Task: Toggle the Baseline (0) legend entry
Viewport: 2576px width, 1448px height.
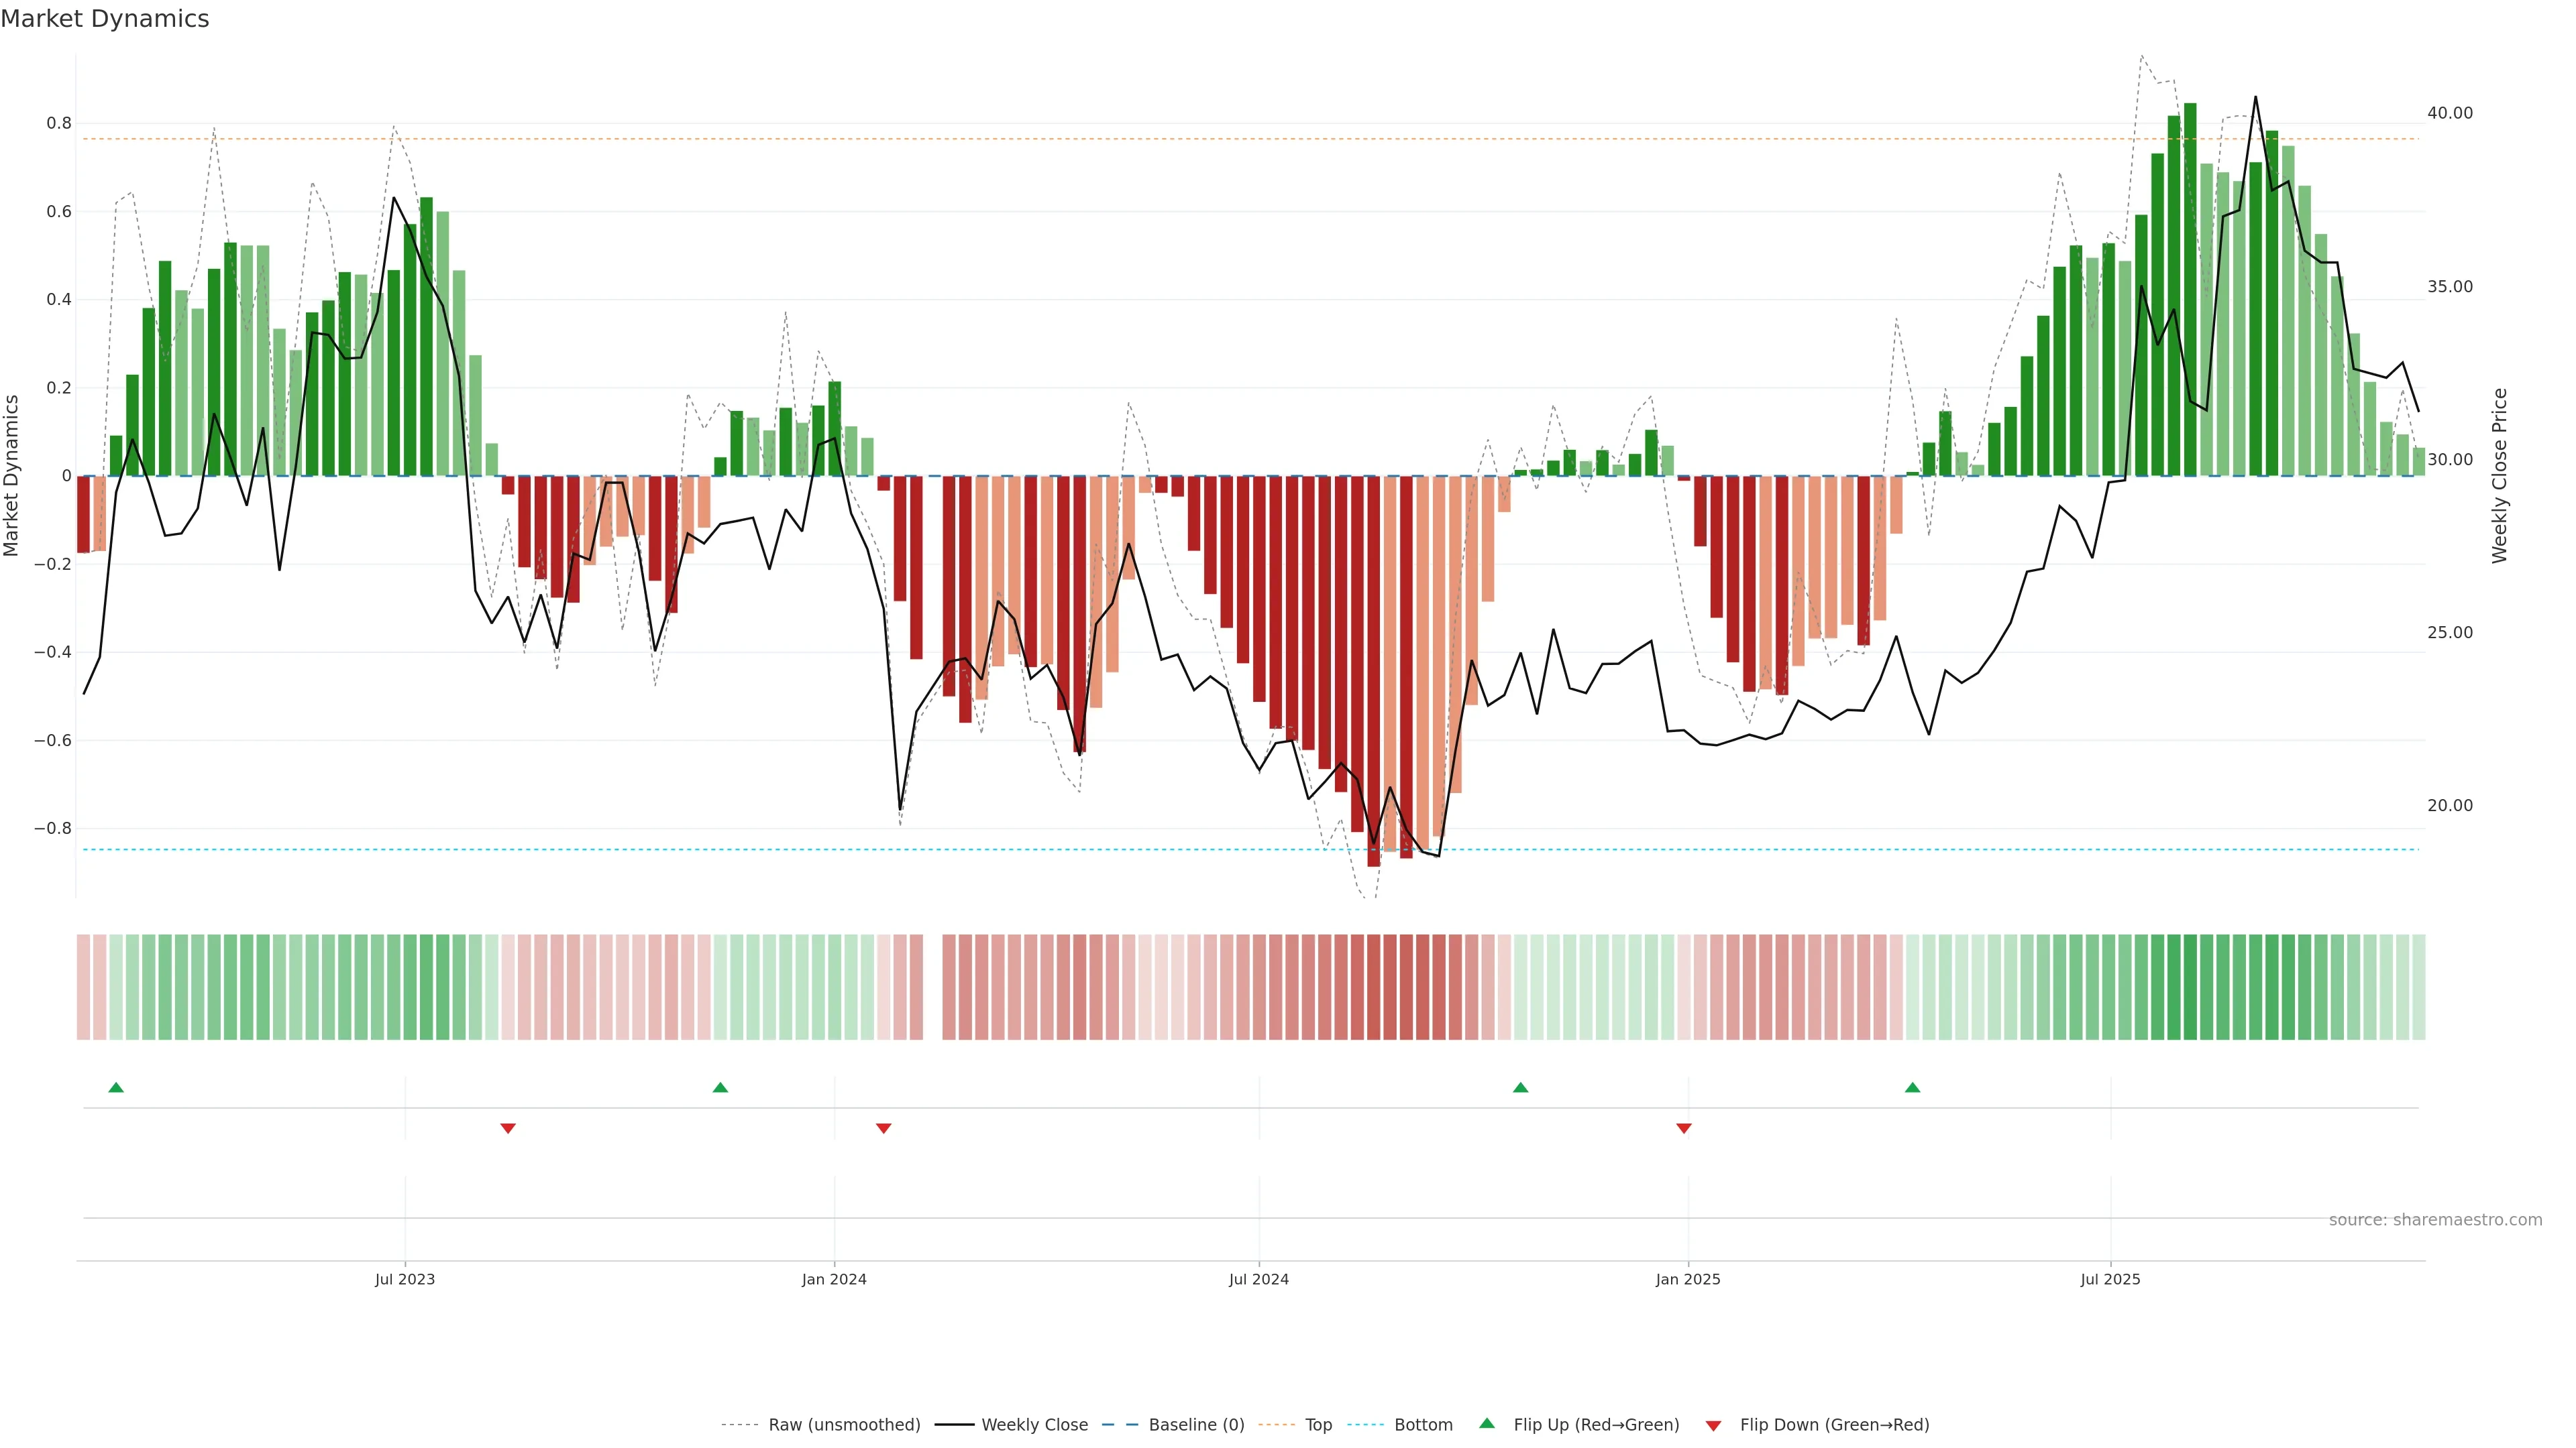Action: (1196, 1425)
